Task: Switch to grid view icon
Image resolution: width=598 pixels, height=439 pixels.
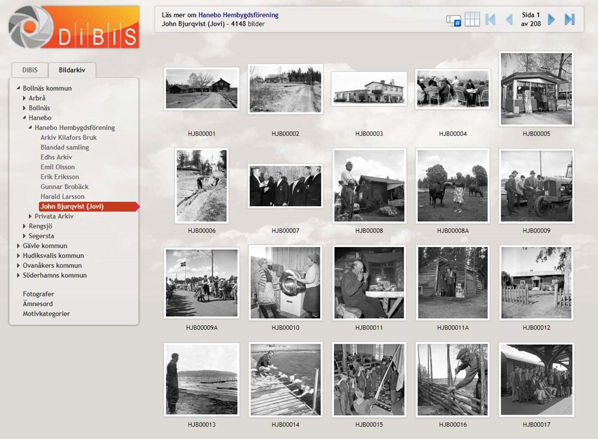Action: tap(472, 19)
